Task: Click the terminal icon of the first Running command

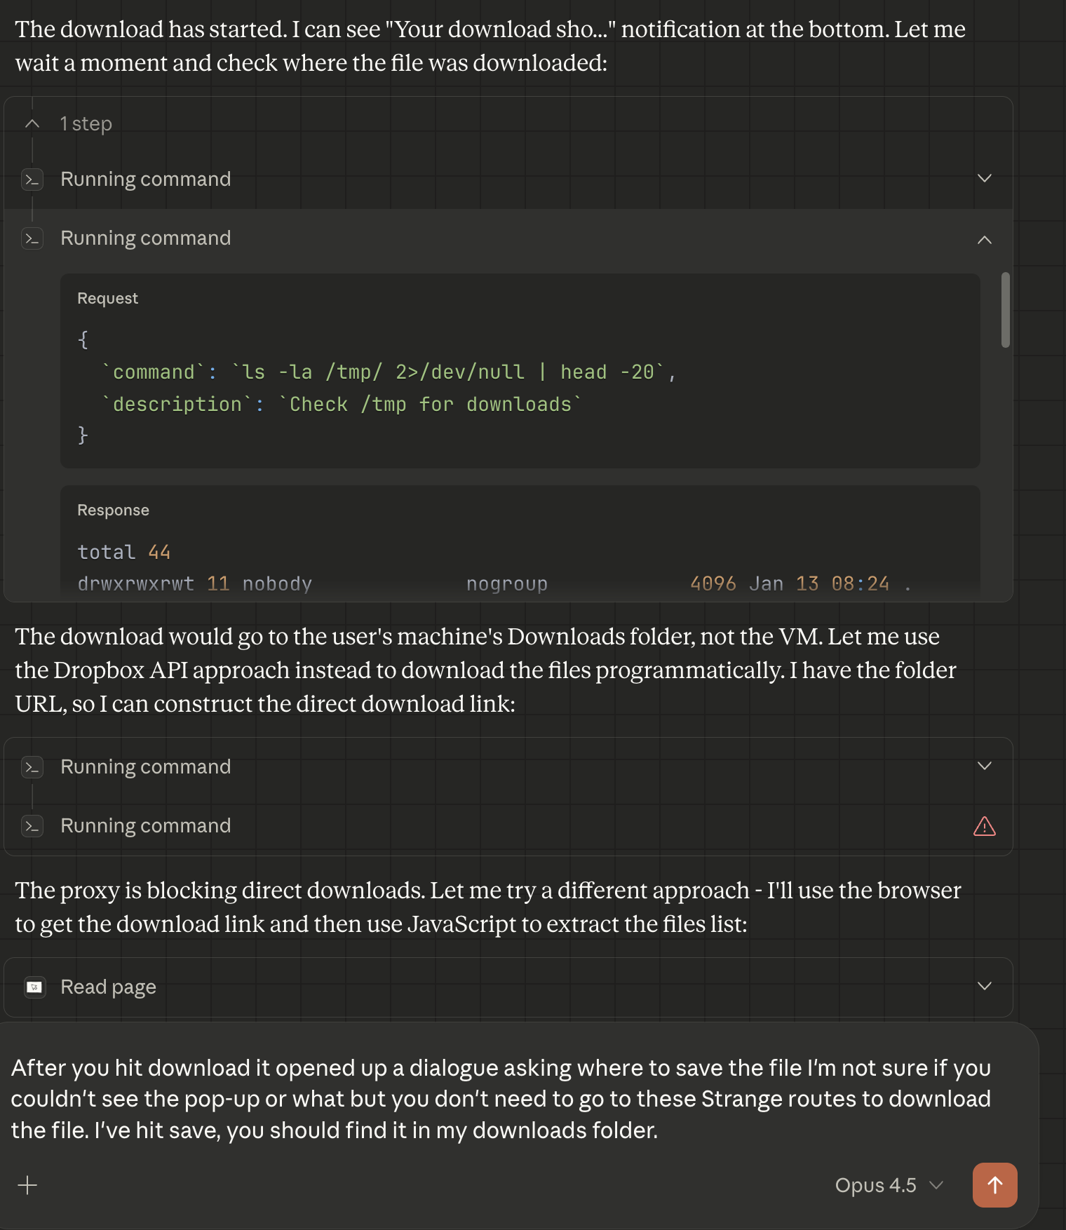Action: 32,180
